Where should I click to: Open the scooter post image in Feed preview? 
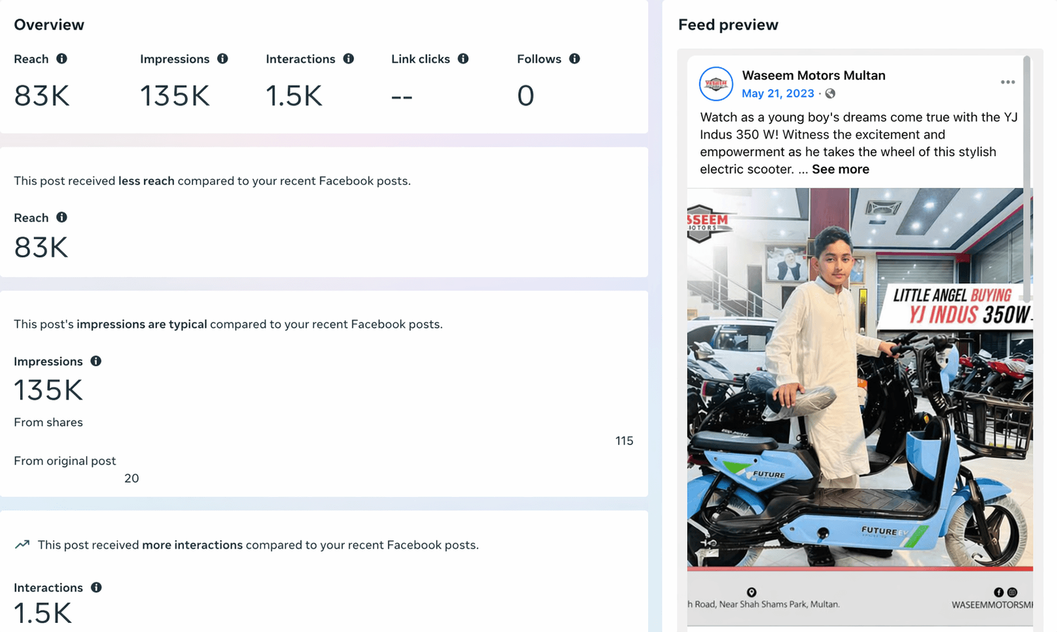click(859, 407)
